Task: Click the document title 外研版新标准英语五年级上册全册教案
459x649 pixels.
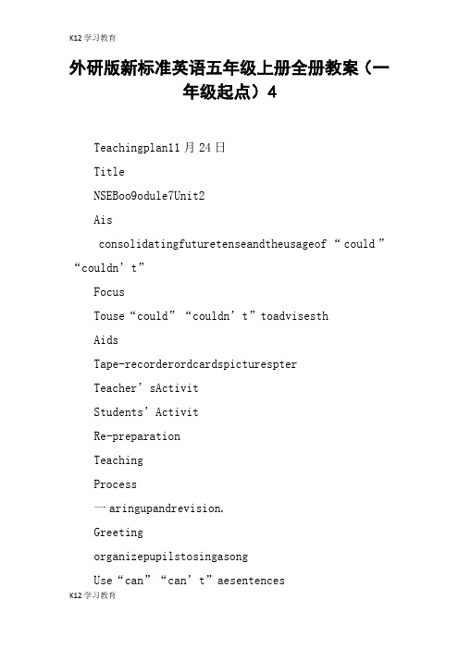Action: click(229, 68)
